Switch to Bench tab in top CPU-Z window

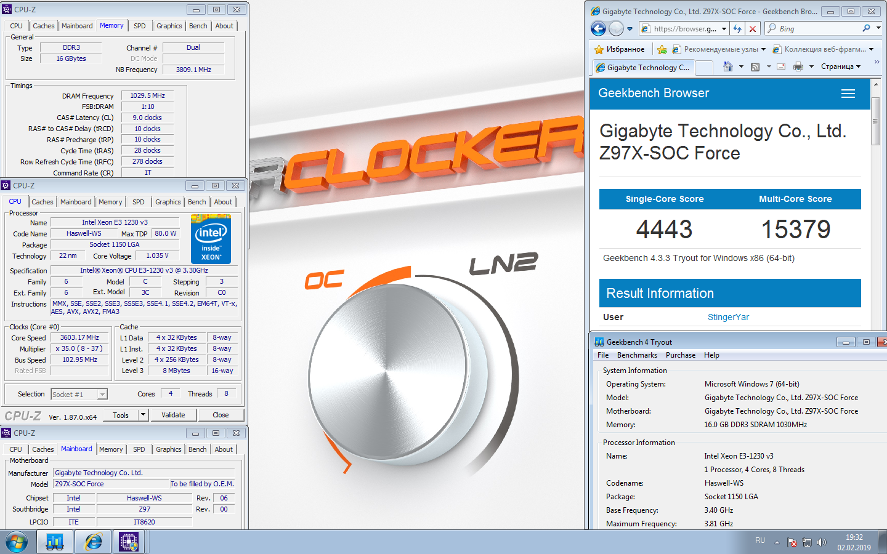[x=198, y=26]
